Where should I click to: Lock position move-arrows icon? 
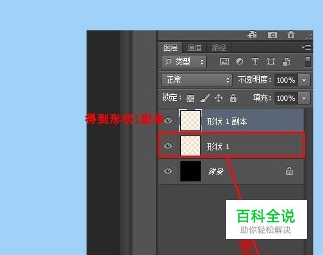click(218, 98)
